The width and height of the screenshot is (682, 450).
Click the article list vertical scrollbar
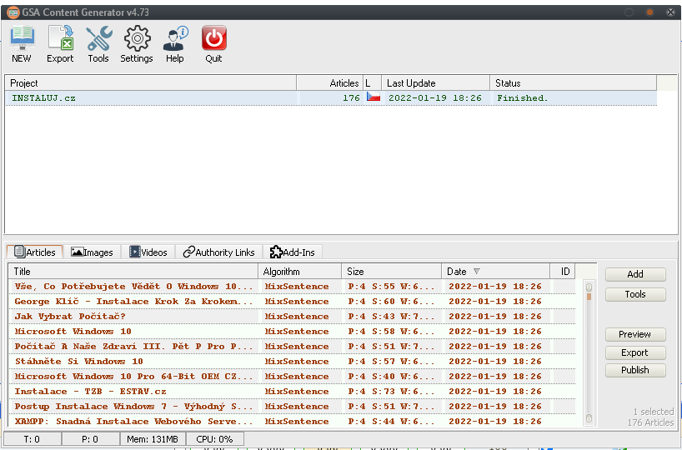tap(589, 350)
